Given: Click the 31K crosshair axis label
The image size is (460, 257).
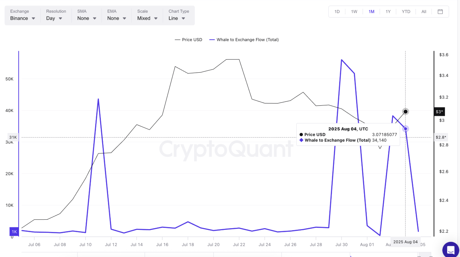Looking at the screenshot, I should coord(13,138).
